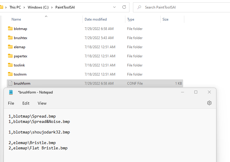This screenshot has height=162, width=230.
Task: Click the Search PaintToolSAI field
Action: tap(182, 7)
